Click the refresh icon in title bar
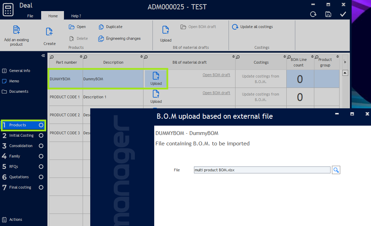This screenshot has width=371, height=226. tap(313, 14)
